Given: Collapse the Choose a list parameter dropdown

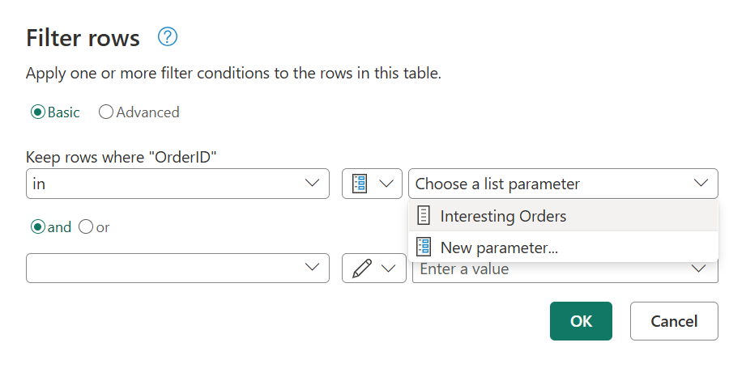Looking at the screenshot, I should 701,184.
